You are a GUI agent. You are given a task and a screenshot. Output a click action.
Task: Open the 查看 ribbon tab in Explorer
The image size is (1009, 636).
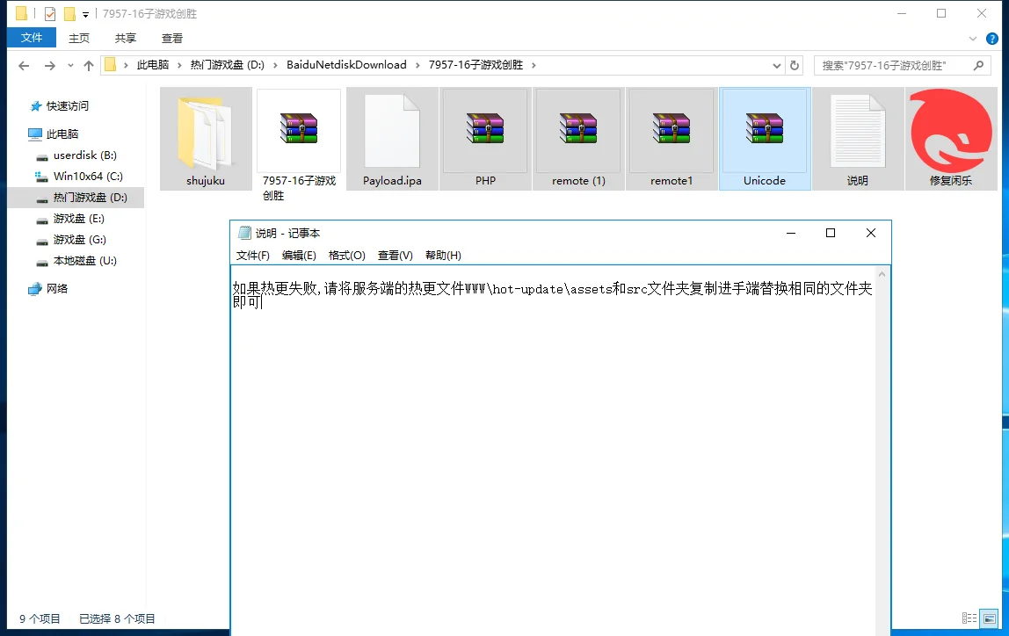172,38
